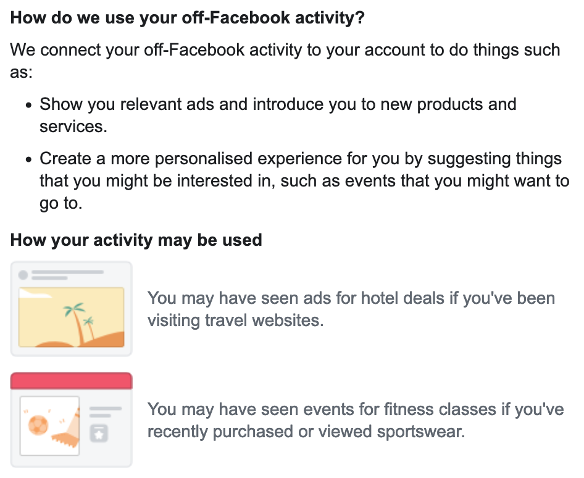Click the 'How do we use your off-Facebook activity?' heading
This screenshot has width=584, height=478.
(x=187, y=17)
